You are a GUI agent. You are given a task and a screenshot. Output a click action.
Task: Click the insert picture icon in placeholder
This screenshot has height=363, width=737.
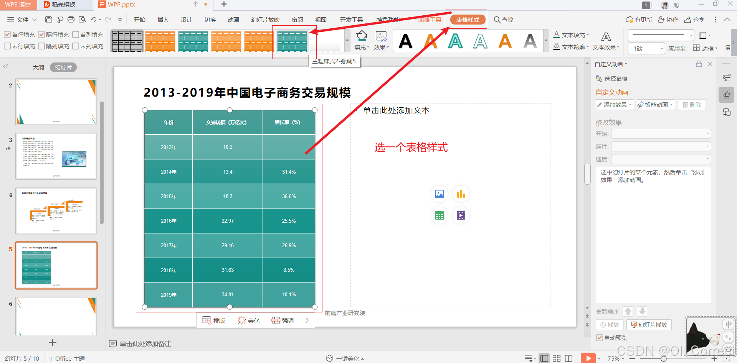point(440,194)
